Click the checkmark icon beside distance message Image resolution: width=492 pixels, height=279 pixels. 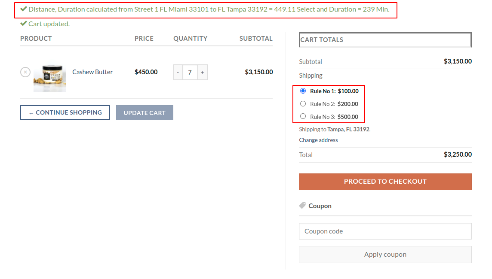(24, 9)
